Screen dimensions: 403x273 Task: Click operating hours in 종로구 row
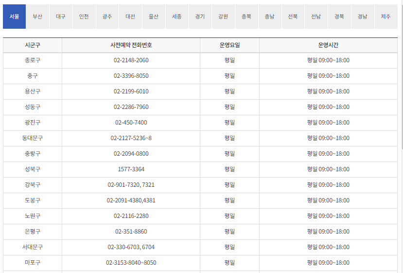pyautogui.click(x=328, y=60)
